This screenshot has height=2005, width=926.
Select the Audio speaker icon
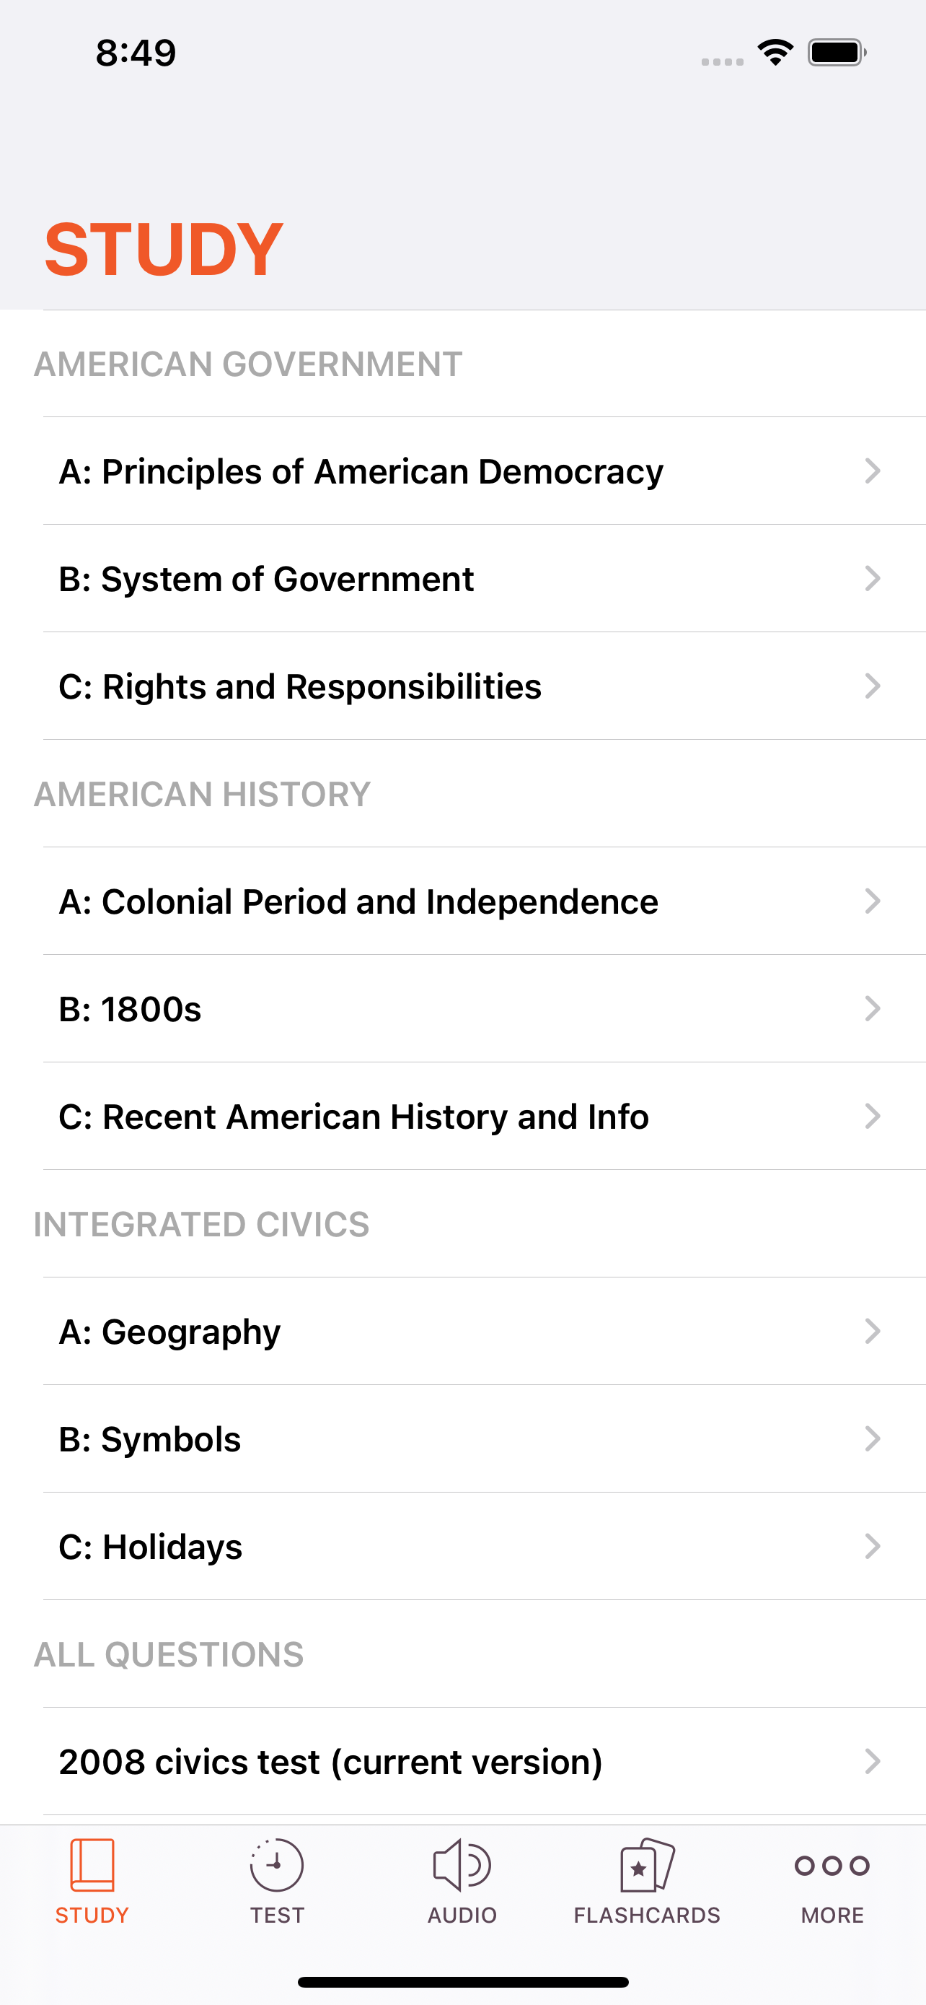[x=462, y=1865]
